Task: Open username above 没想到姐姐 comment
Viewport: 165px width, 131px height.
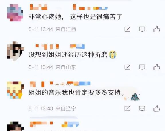Action: 60,47
